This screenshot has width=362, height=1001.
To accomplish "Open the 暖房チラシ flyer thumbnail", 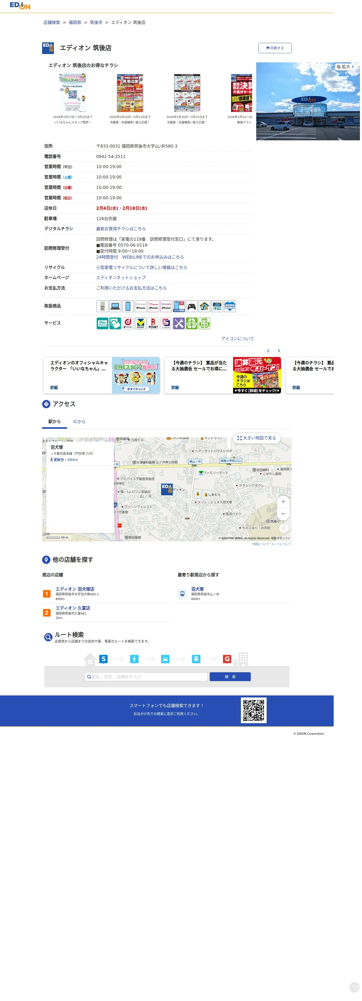I will 241,93.
